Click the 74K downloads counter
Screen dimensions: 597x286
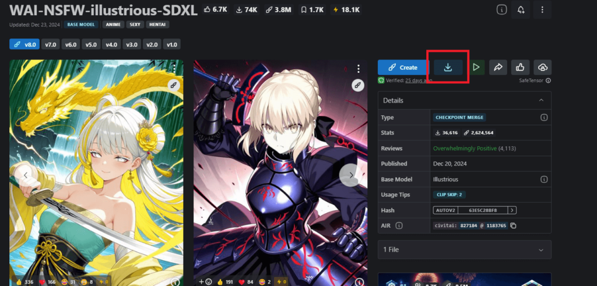[247, 9]
